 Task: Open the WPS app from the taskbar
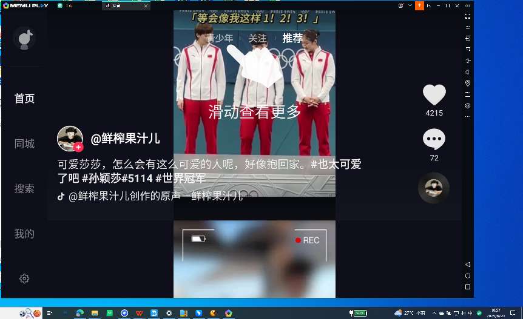click(140, 313)
